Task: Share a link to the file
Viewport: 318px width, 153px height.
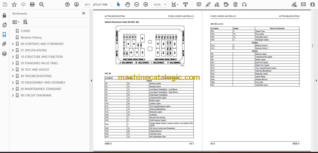Action: click(x=294, y=4)
